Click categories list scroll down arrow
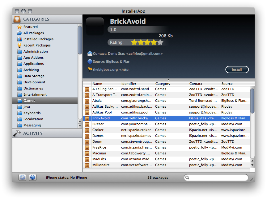The width and height of the screenshot is (267, 199). (x=80, y=126)
